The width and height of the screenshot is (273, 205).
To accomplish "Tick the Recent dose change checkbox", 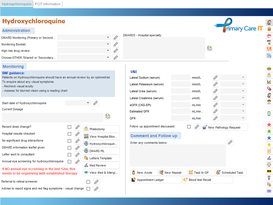I will pos(69,127).
